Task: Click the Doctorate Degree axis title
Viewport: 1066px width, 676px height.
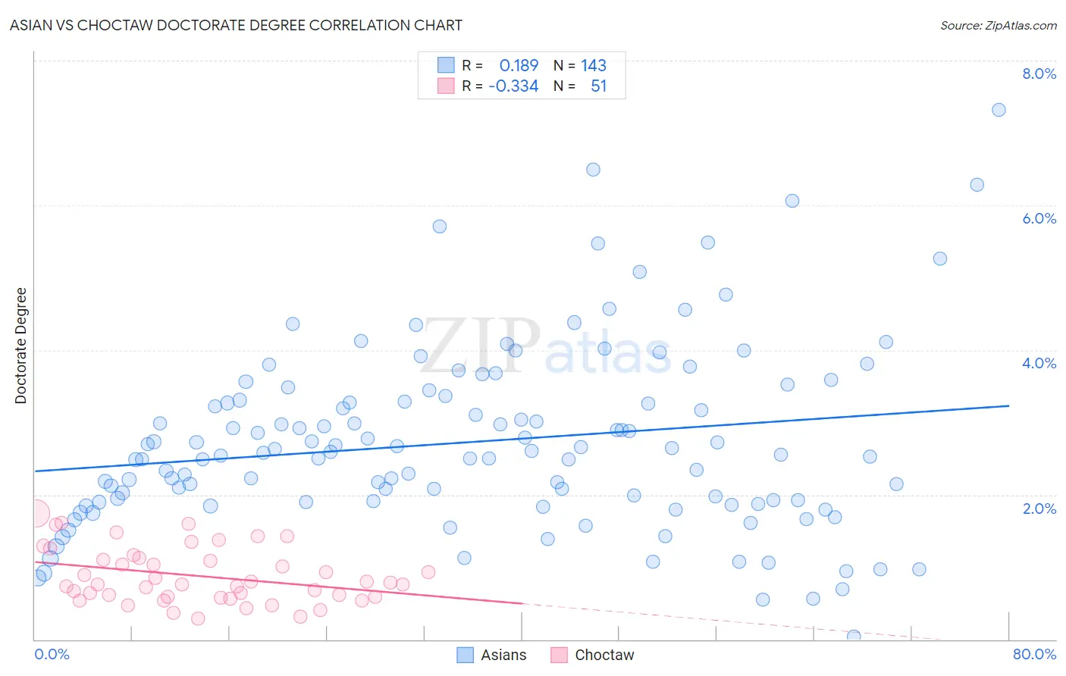Action: click(x=20, y=346)
